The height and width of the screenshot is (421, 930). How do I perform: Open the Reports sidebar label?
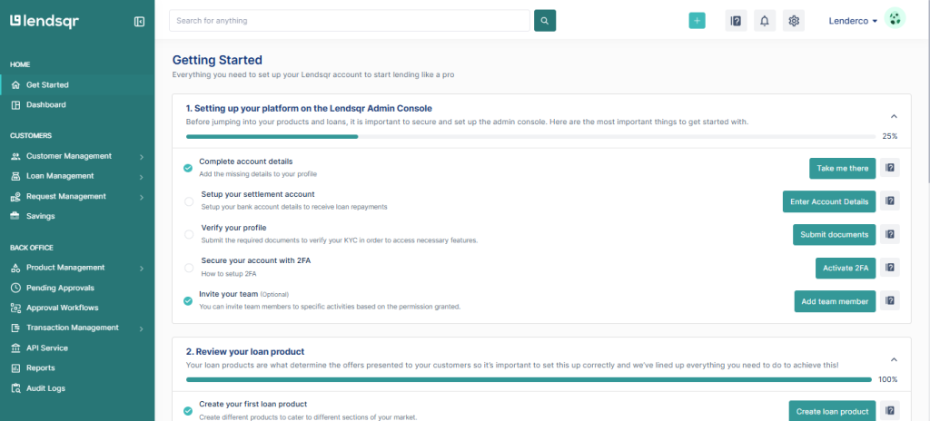click(40, 368)
